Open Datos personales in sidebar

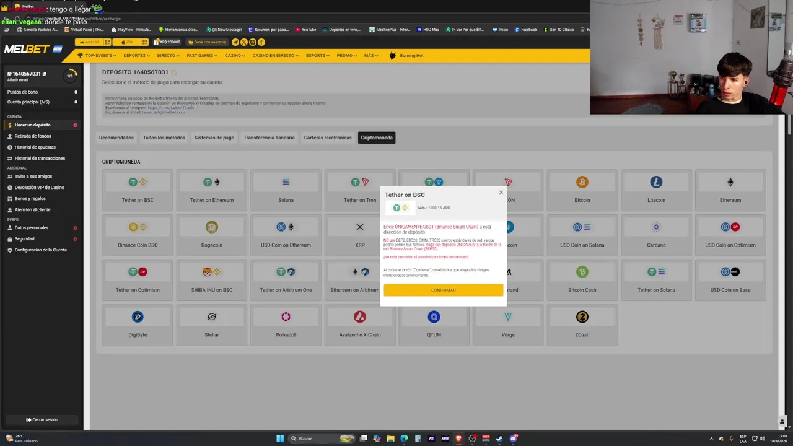(31, 228)
